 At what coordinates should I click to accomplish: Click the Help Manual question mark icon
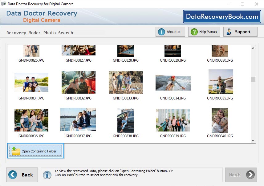click(193, 31)
